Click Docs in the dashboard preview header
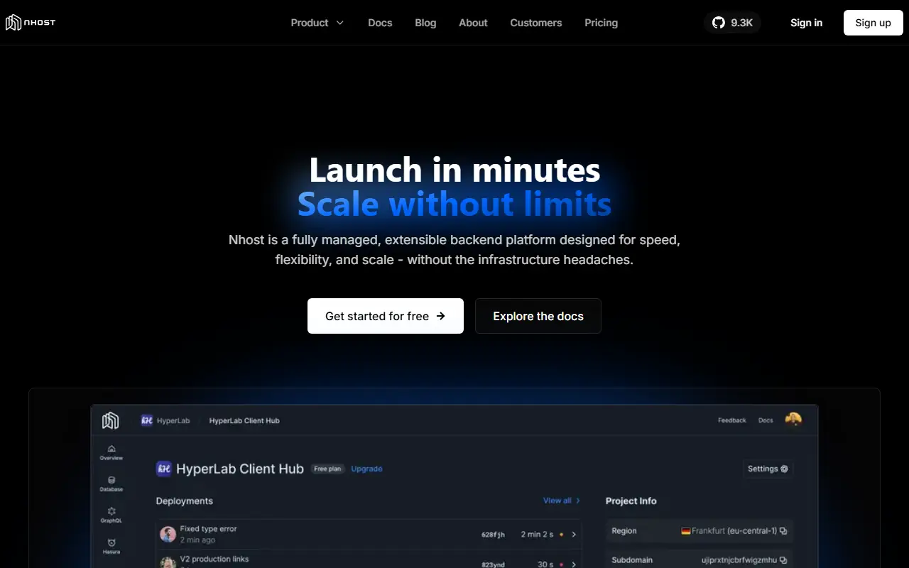Image resolution: width=909 pixels, height=568 pixels. pos(766,420)
